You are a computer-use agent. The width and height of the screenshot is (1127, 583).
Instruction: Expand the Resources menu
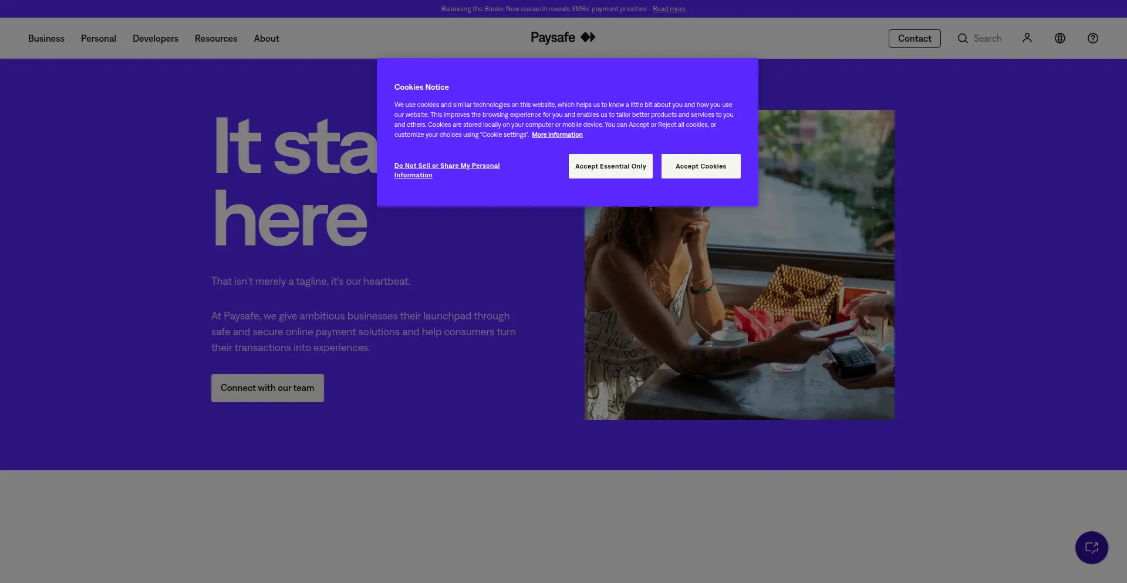point(216,38)
